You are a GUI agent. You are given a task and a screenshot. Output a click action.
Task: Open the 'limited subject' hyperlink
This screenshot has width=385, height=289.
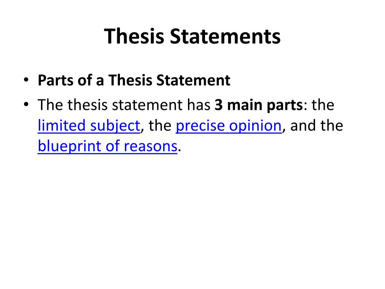(x=89, y=126)
